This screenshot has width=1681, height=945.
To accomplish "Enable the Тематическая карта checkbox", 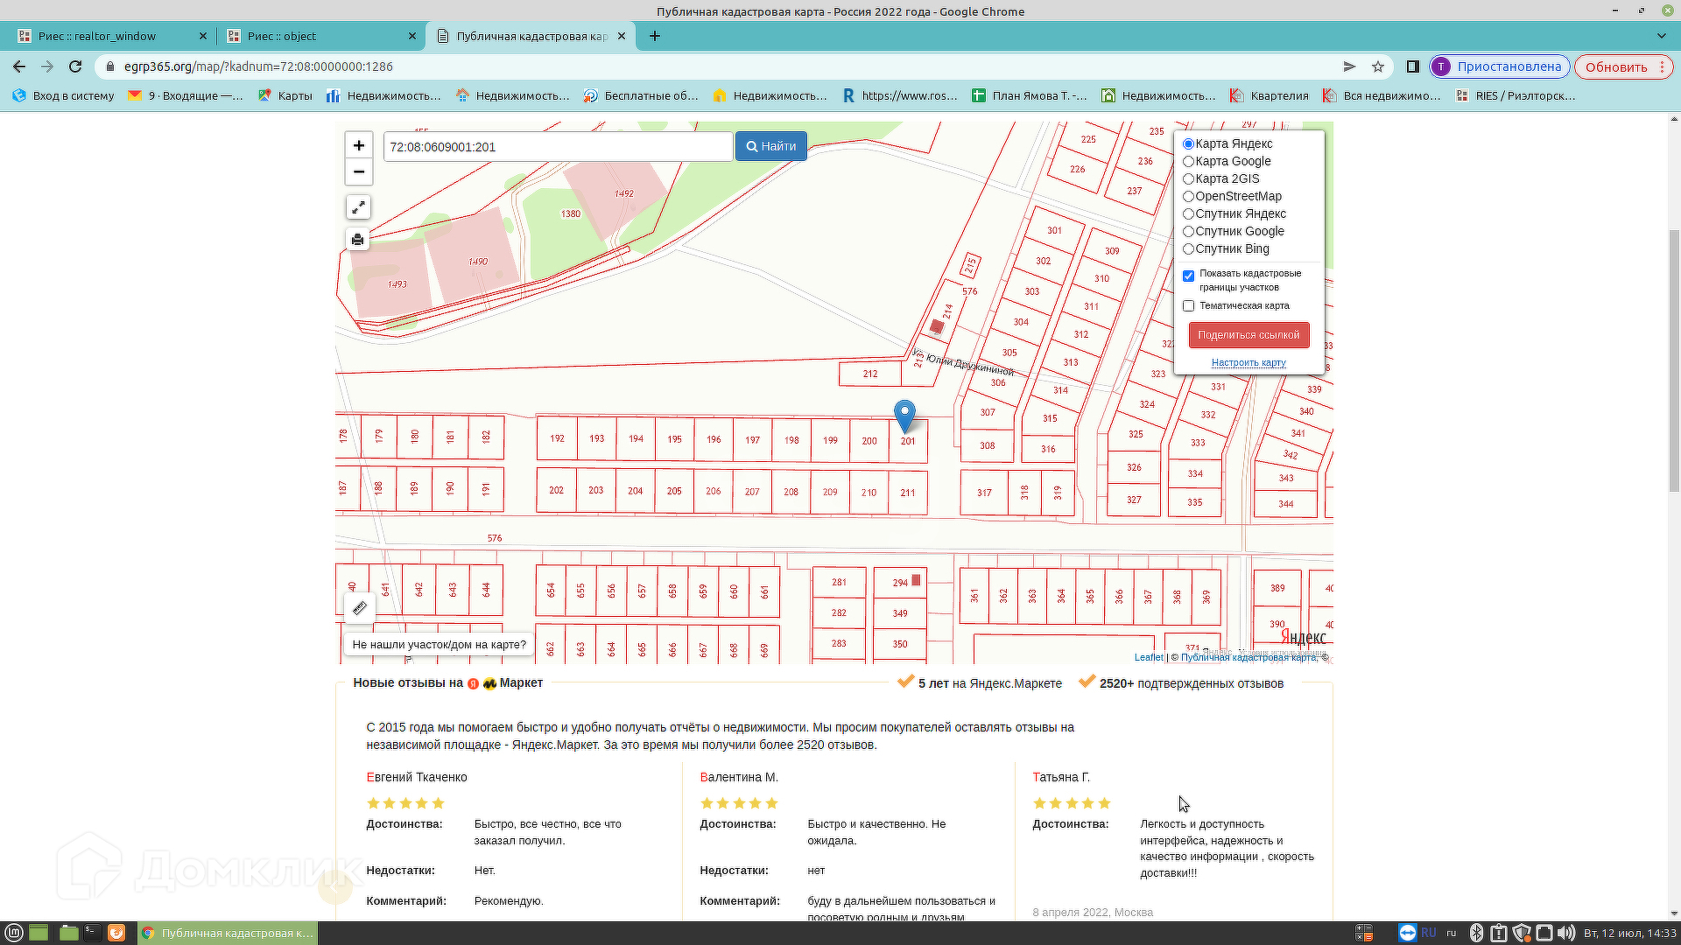I will tap(1188, 306).
